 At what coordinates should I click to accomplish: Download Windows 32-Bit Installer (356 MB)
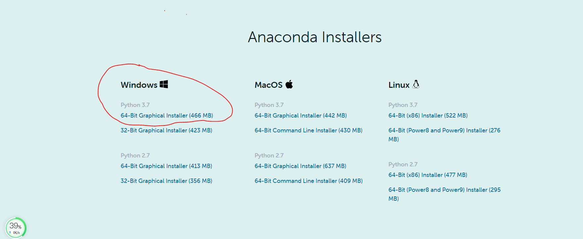point(166,181)
